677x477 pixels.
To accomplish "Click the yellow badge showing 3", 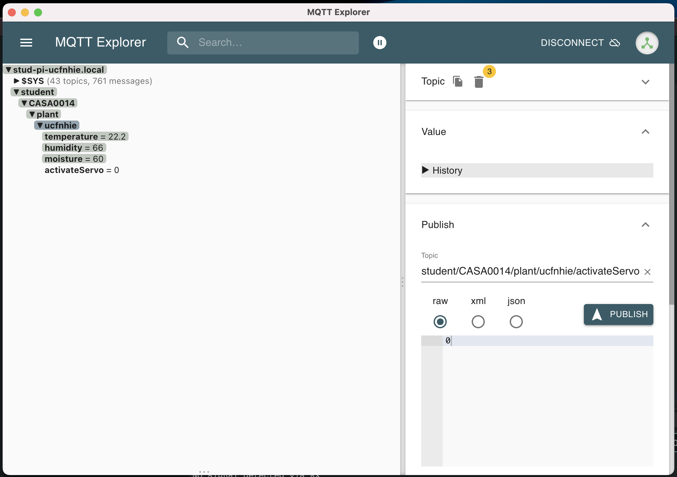I will (489, 71).
